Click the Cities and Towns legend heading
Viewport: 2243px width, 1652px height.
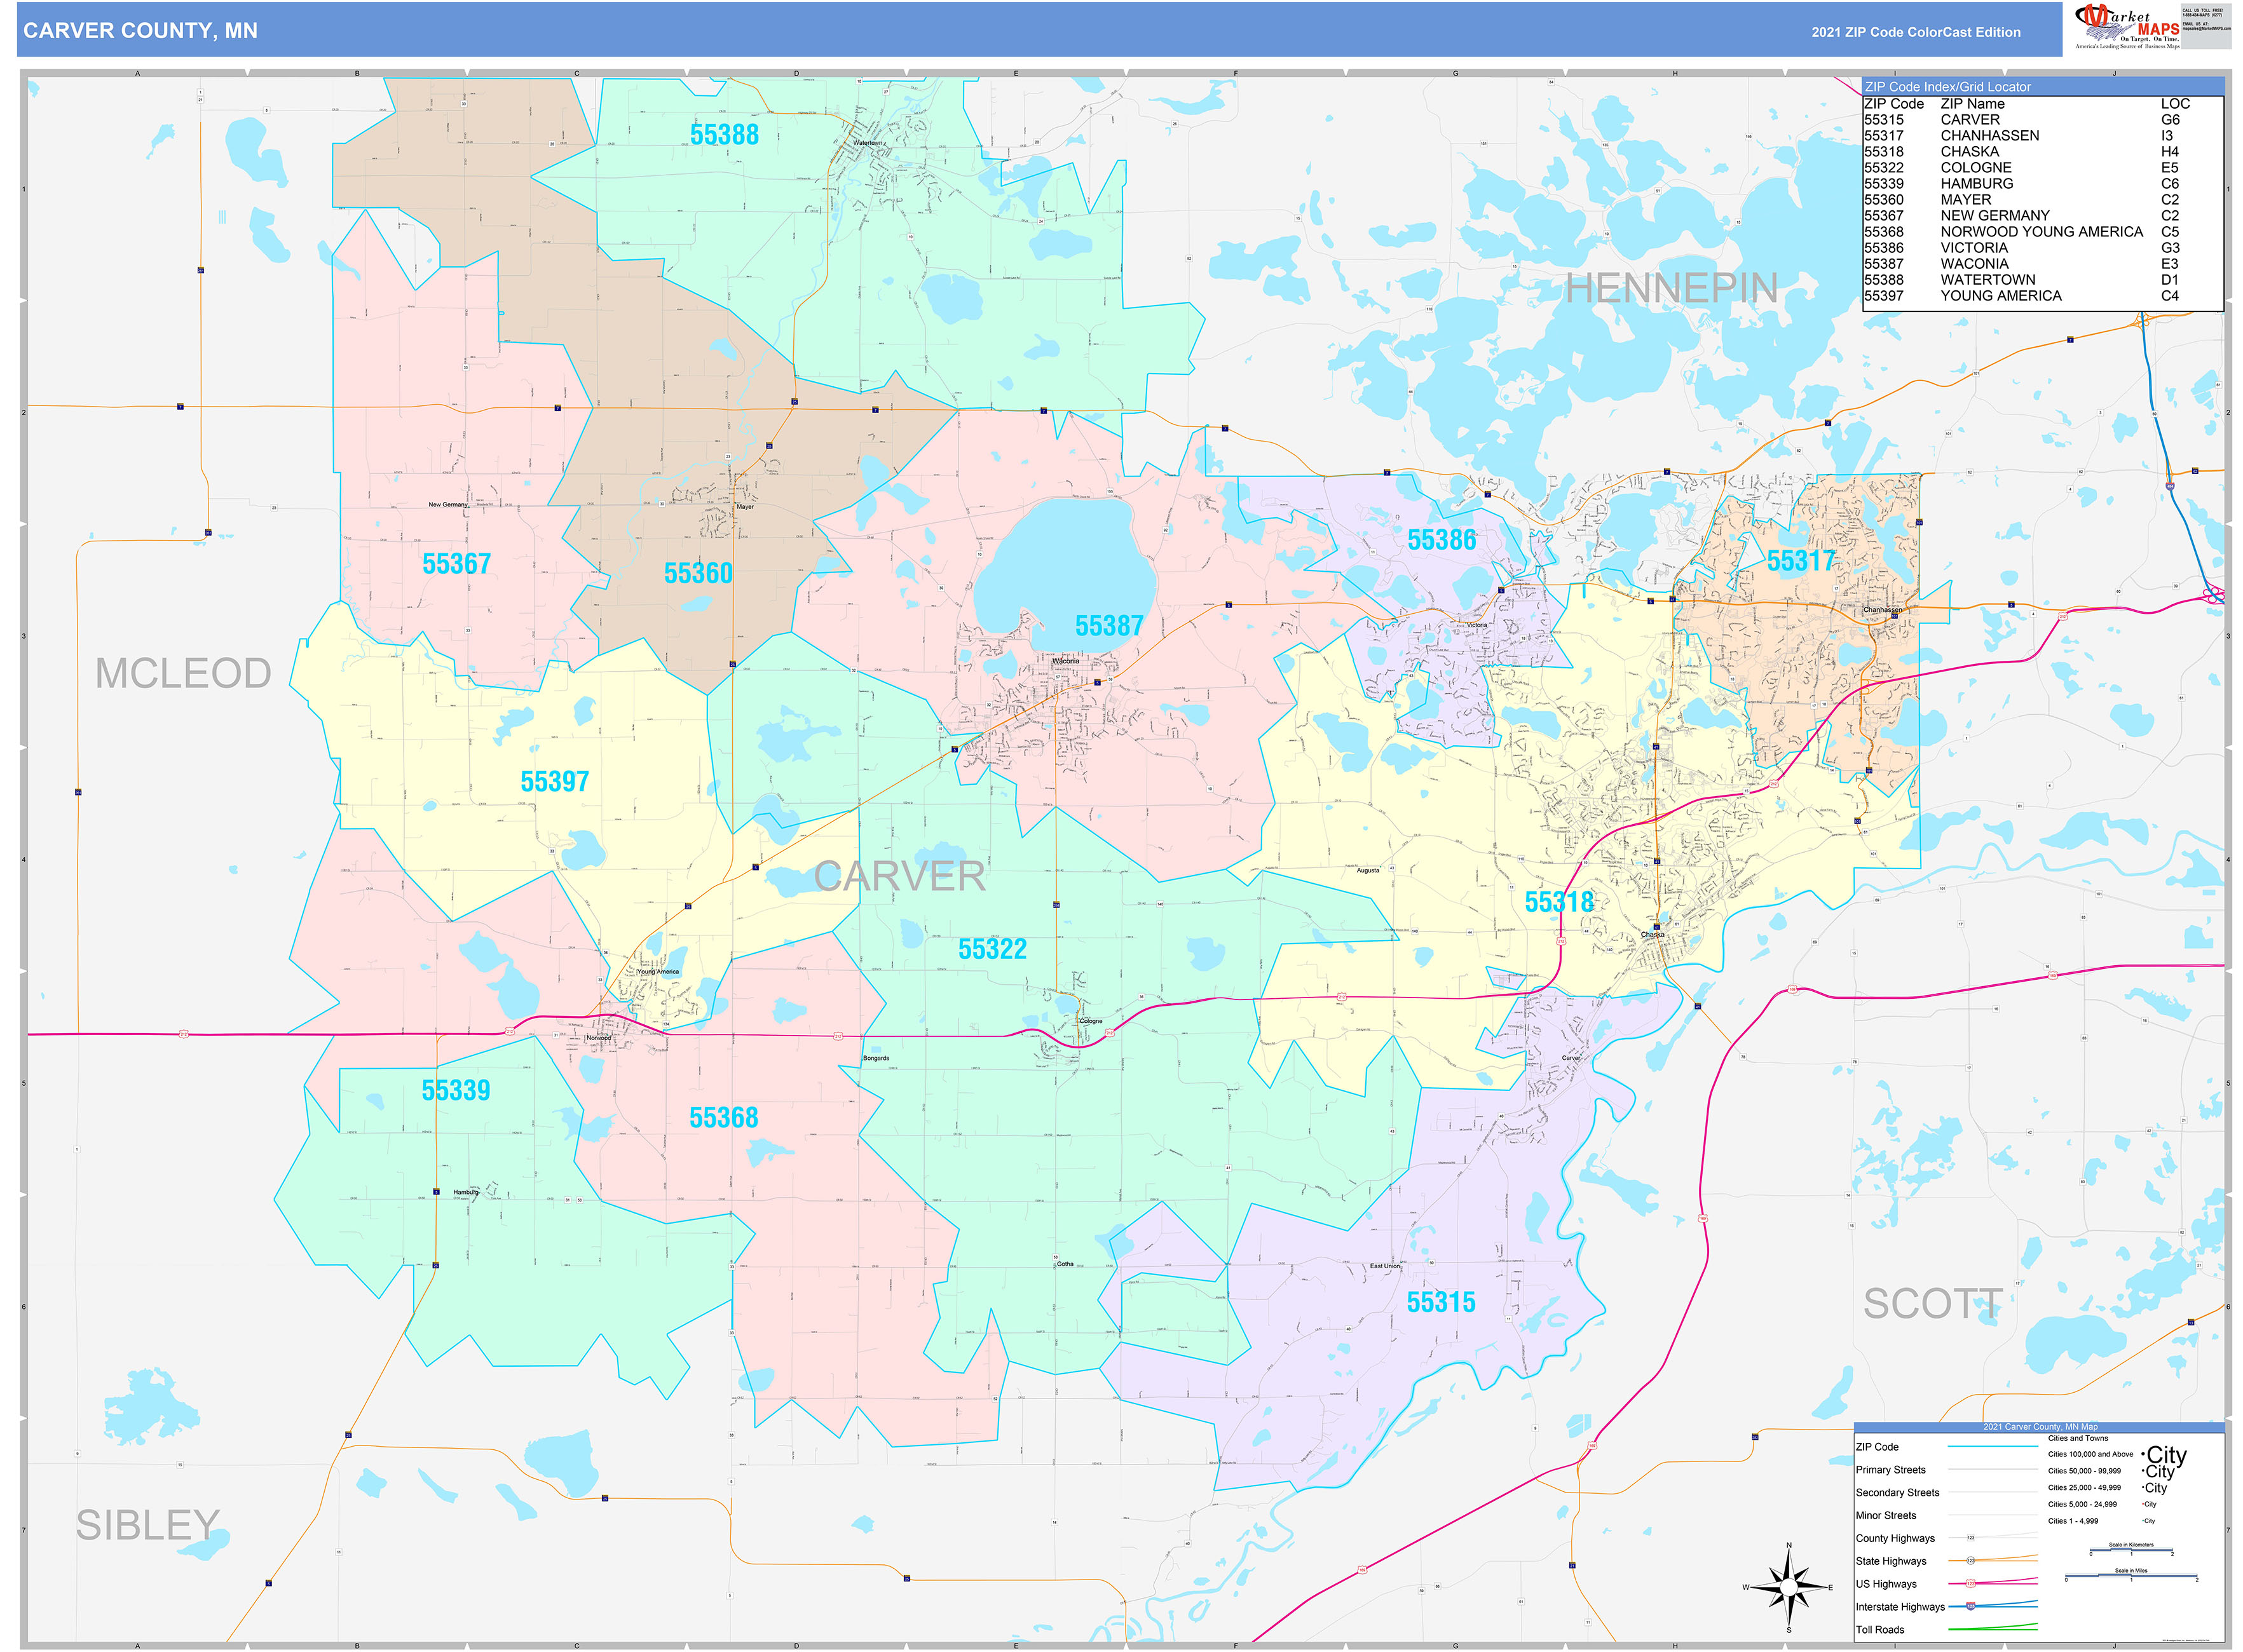pyautogui.click(x=2078, y=1438)
